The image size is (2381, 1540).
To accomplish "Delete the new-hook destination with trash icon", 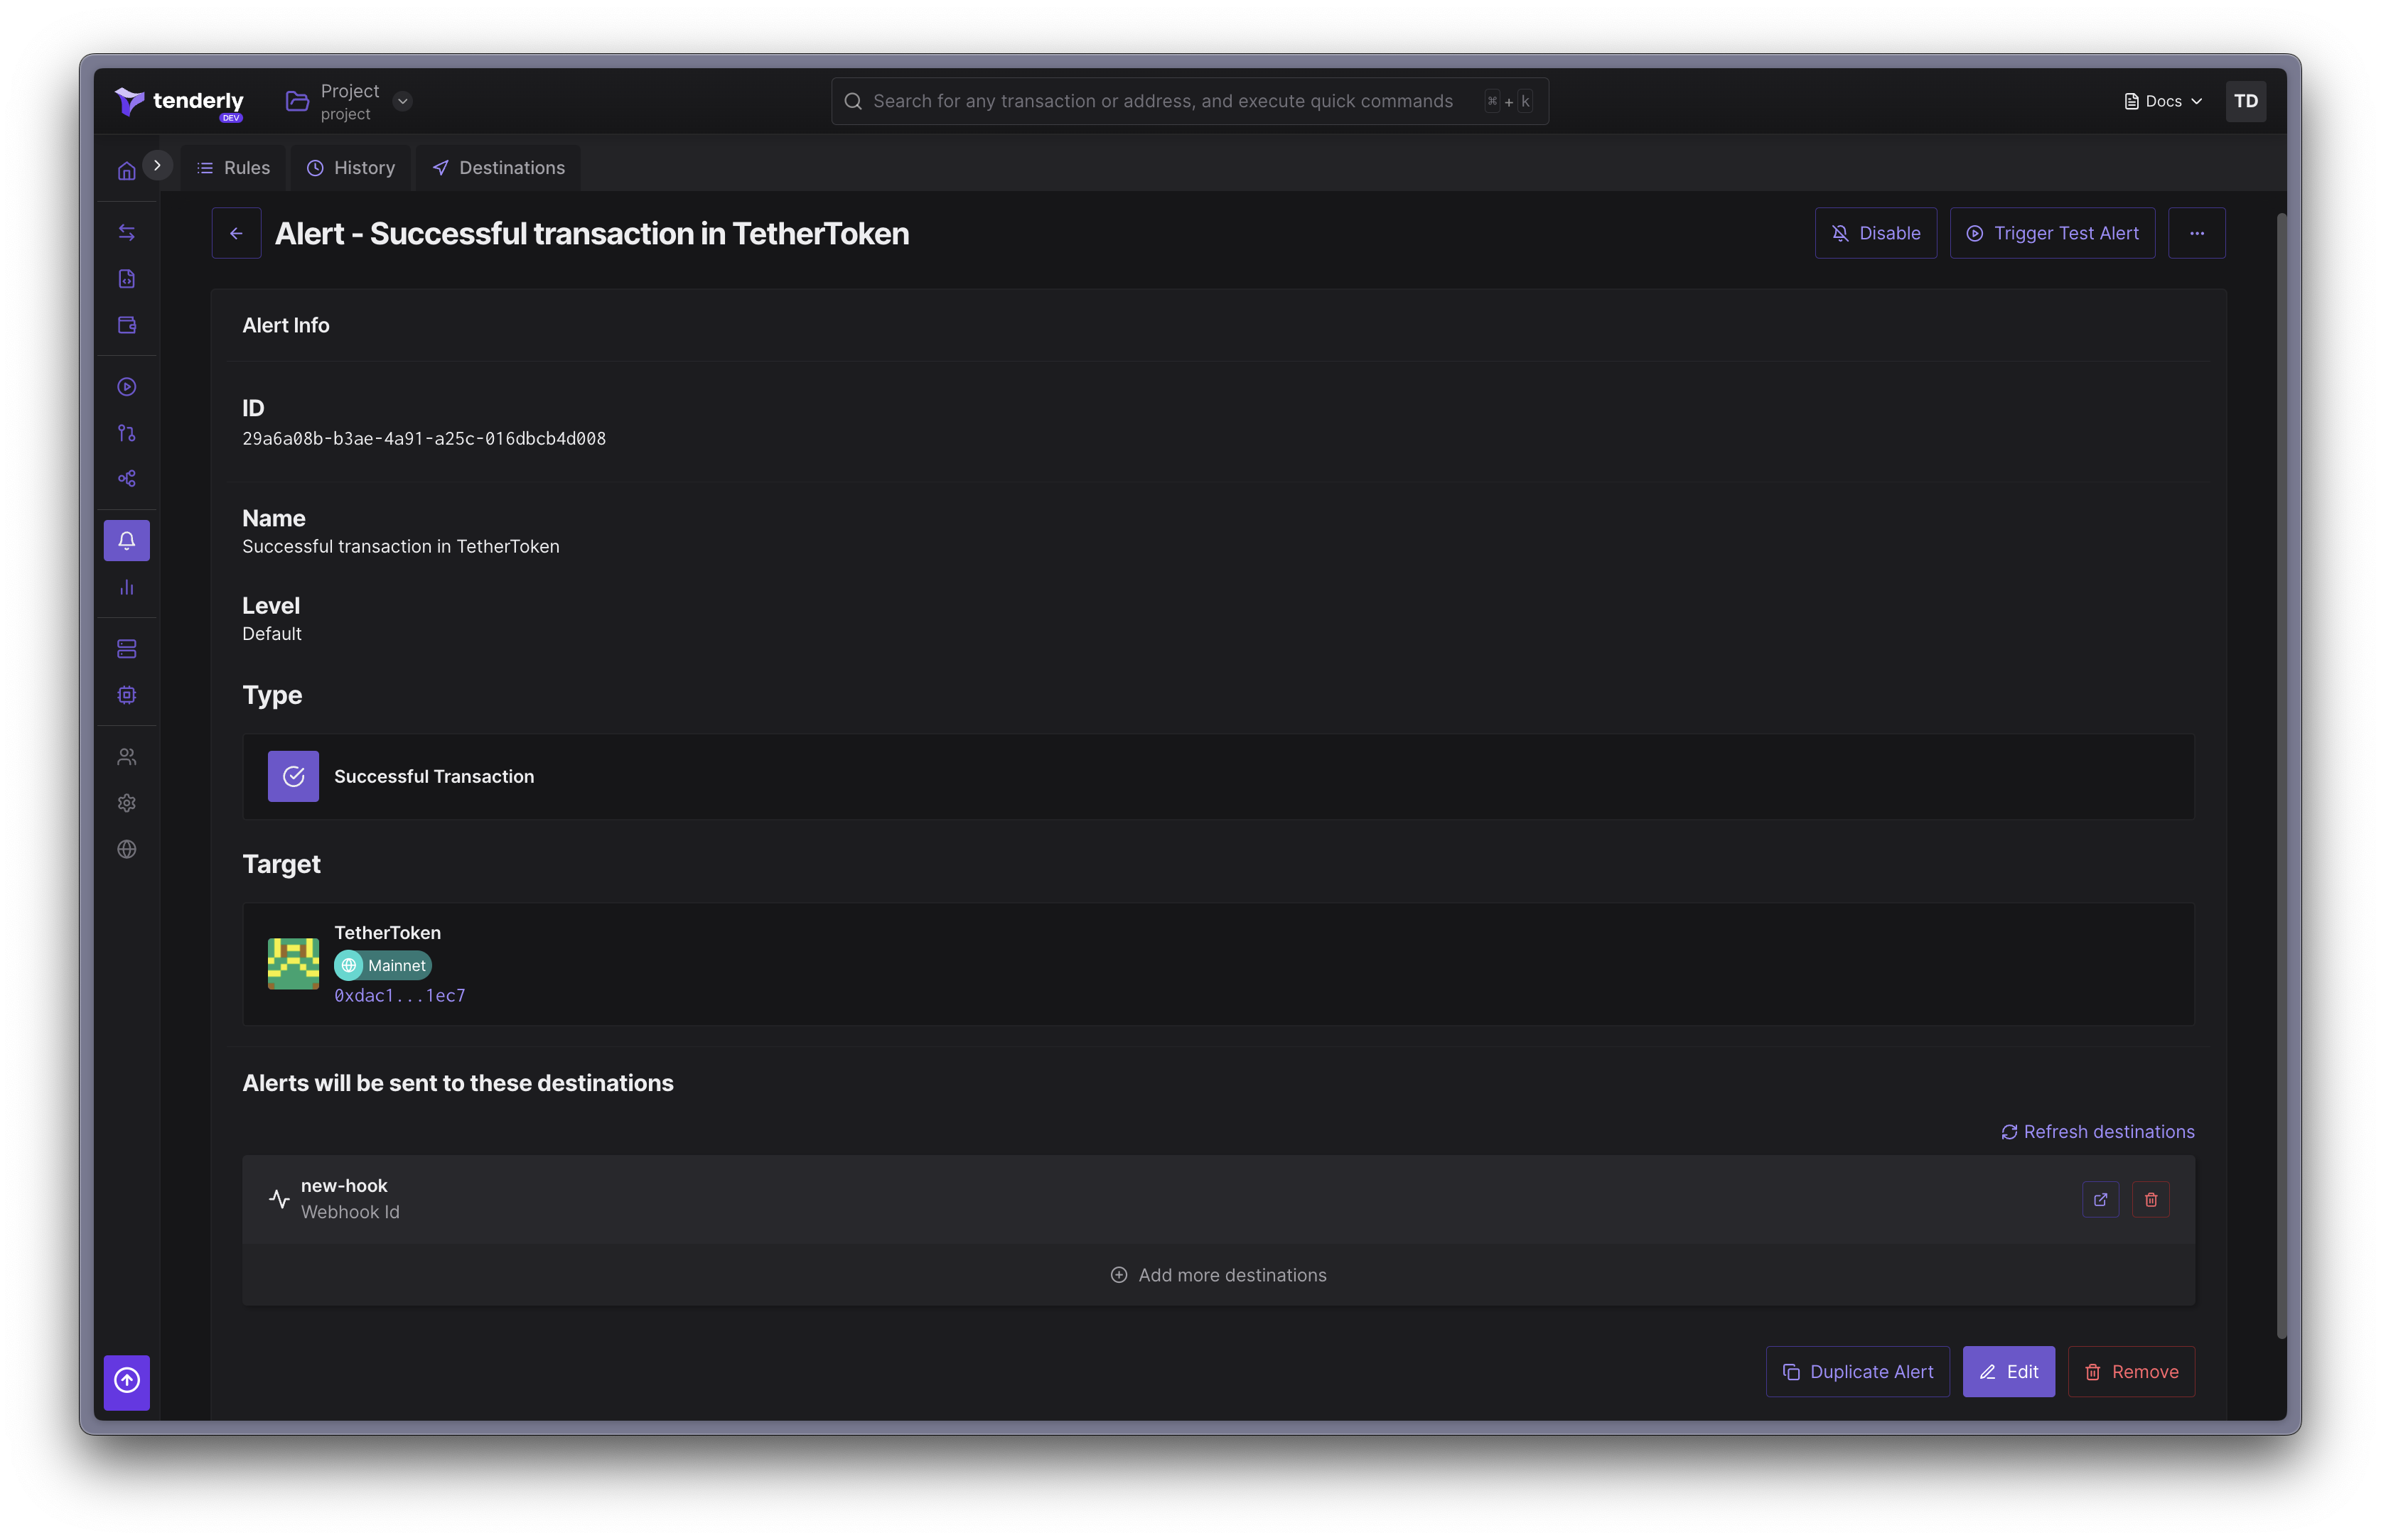I will (2150, 1199).
